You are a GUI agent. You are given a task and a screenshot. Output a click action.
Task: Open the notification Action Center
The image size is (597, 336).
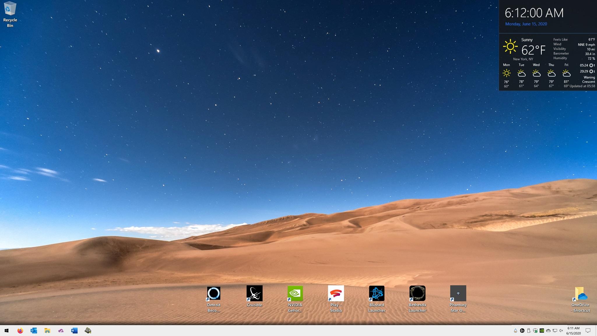click(588, 330)
